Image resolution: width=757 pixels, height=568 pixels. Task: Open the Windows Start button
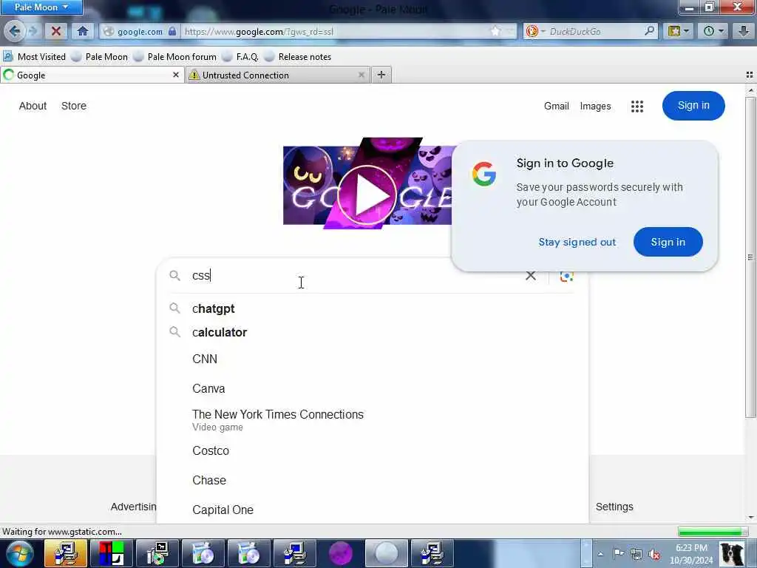19,553
